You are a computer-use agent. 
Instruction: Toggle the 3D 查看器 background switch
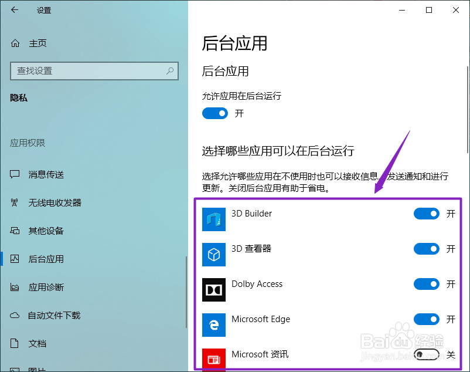427,249
